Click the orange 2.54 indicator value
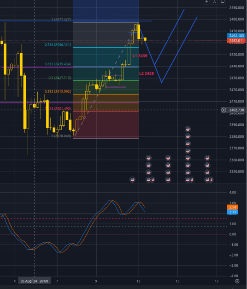 (x=233, y=207)
